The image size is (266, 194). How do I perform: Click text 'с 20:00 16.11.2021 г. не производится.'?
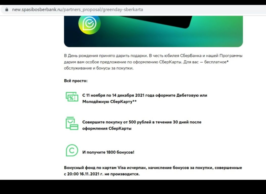[x=102, y=174]
